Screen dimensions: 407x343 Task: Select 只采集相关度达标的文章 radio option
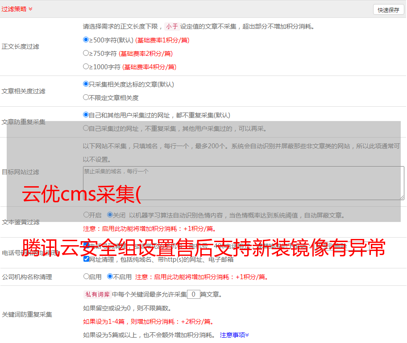(86, 84)
